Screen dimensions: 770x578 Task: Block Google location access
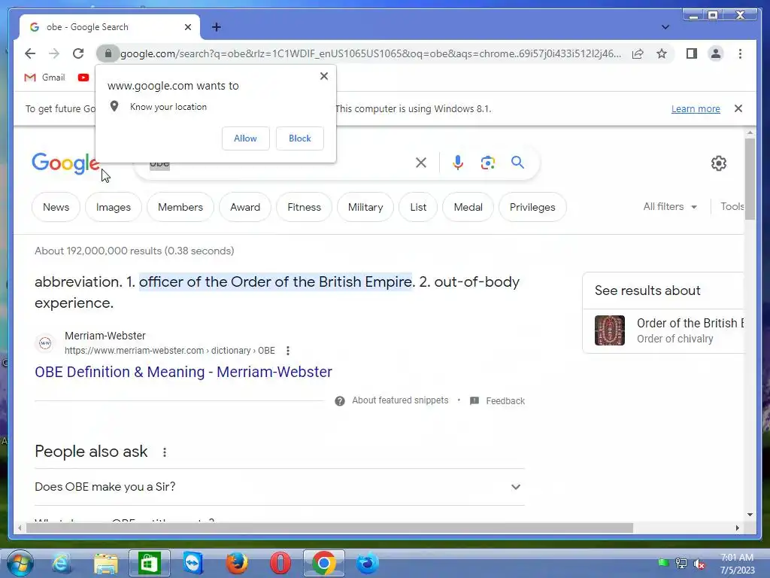pos(299,138)
